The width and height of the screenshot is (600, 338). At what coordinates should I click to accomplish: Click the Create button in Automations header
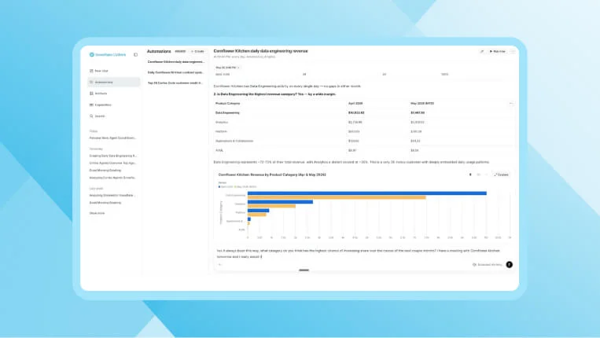click(197, 51)
